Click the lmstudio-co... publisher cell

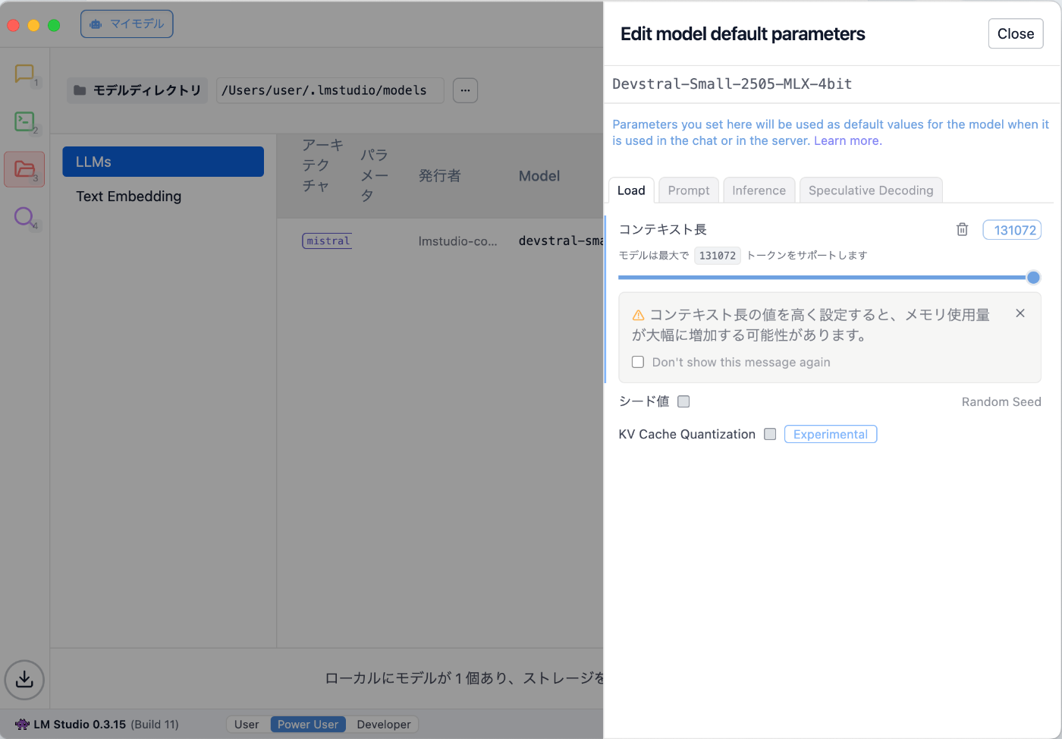coord(458,241)
